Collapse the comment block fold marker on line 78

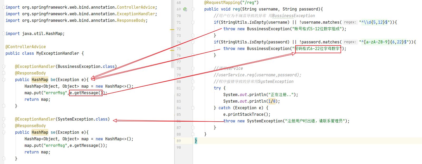coord(193,68)
